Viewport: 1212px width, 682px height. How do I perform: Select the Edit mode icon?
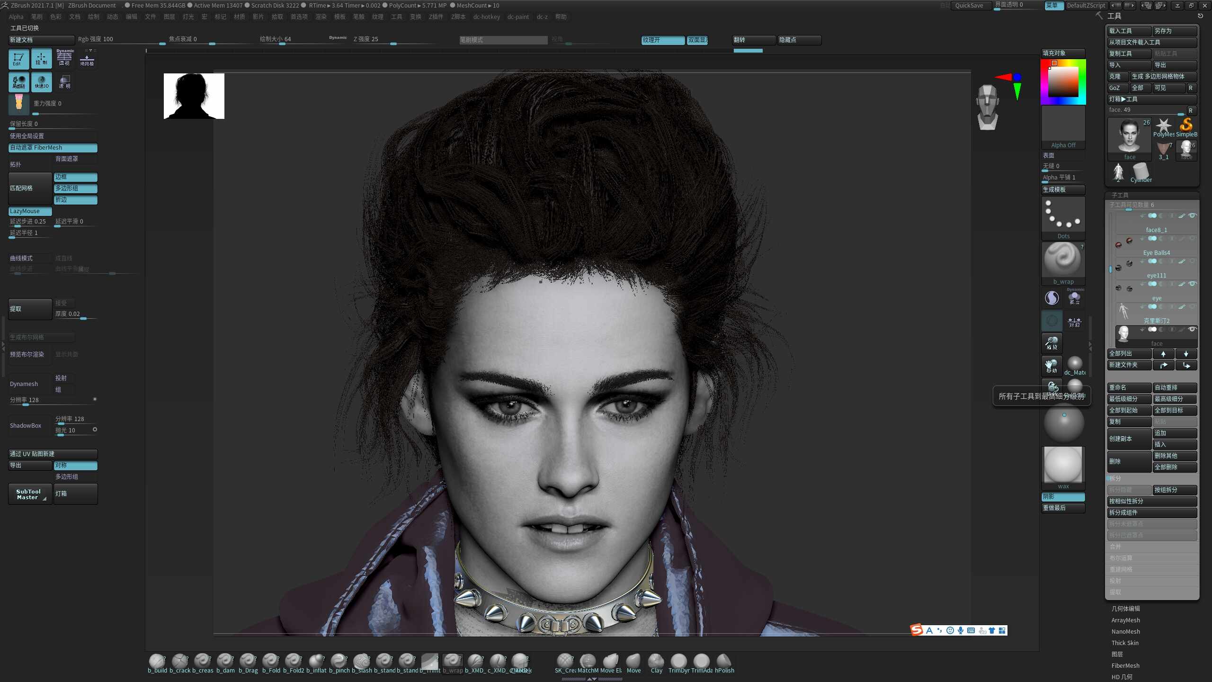(x=18, y=59)
